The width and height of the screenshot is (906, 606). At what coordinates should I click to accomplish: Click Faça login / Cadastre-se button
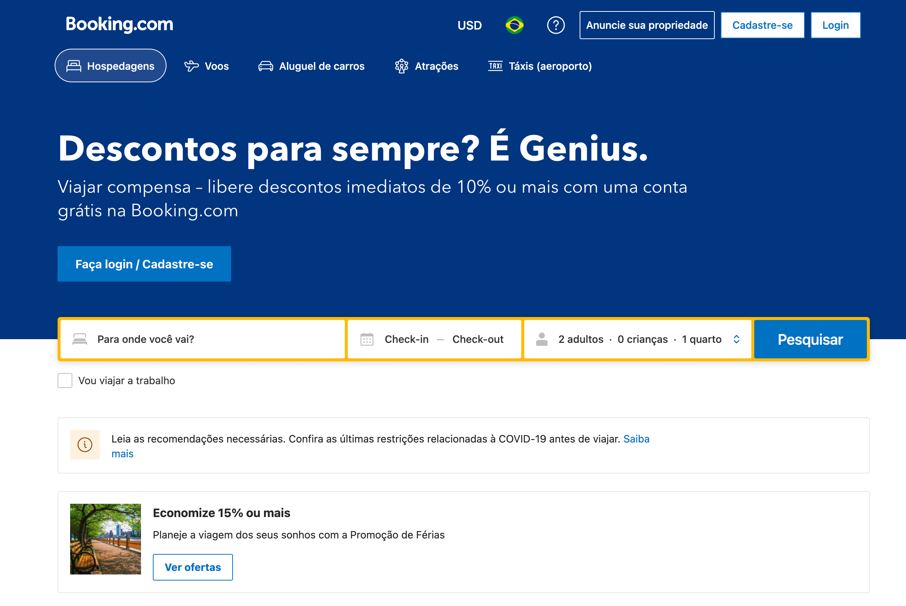[x=144, y=264]
